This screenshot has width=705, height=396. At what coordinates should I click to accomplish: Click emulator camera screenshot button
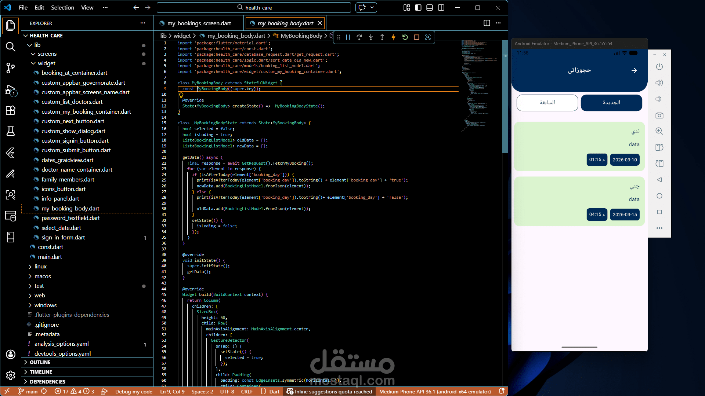659,115
